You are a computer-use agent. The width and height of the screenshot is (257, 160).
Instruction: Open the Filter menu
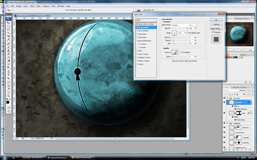point(39,6)
